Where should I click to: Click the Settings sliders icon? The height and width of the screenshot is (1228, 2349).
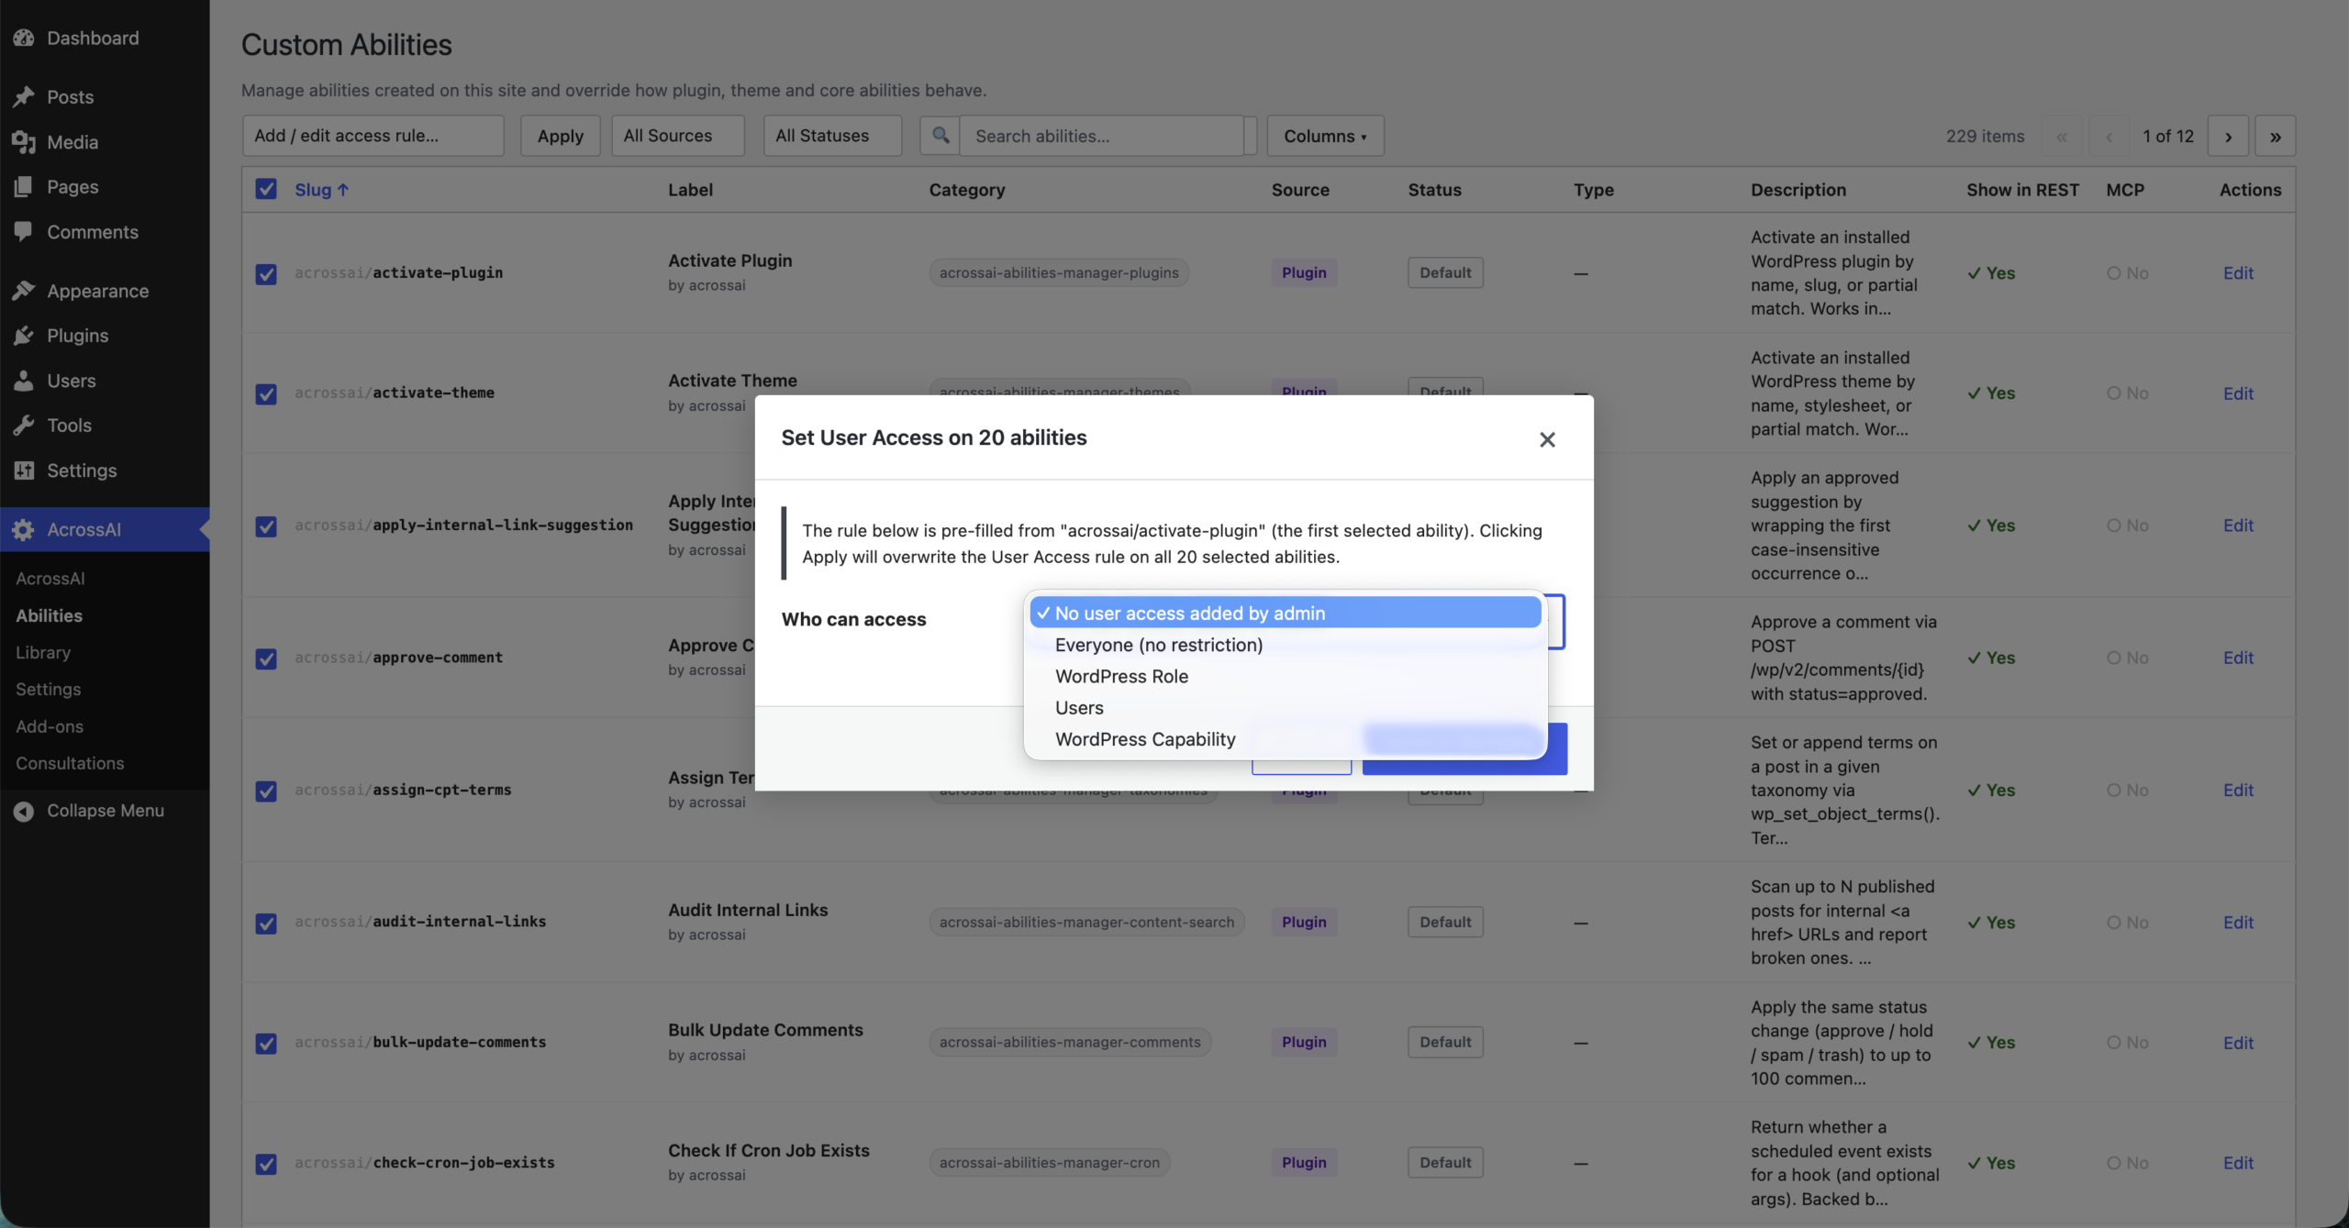[24, 470]
